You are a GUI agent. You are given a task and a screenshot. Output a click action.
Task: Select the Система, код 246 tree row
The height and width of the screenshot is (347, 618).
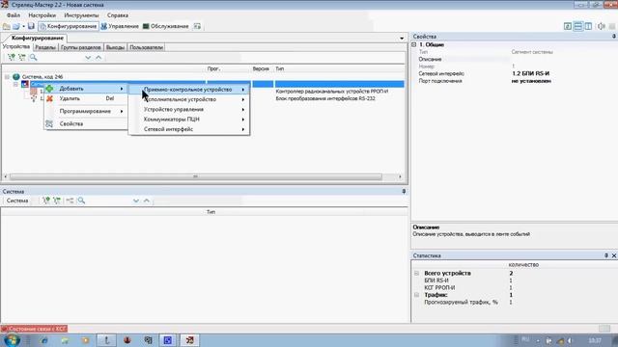42,77
